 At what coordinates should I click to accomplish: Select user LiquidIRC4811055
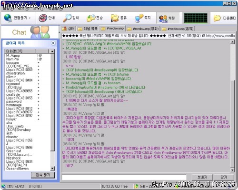point(19,140)
